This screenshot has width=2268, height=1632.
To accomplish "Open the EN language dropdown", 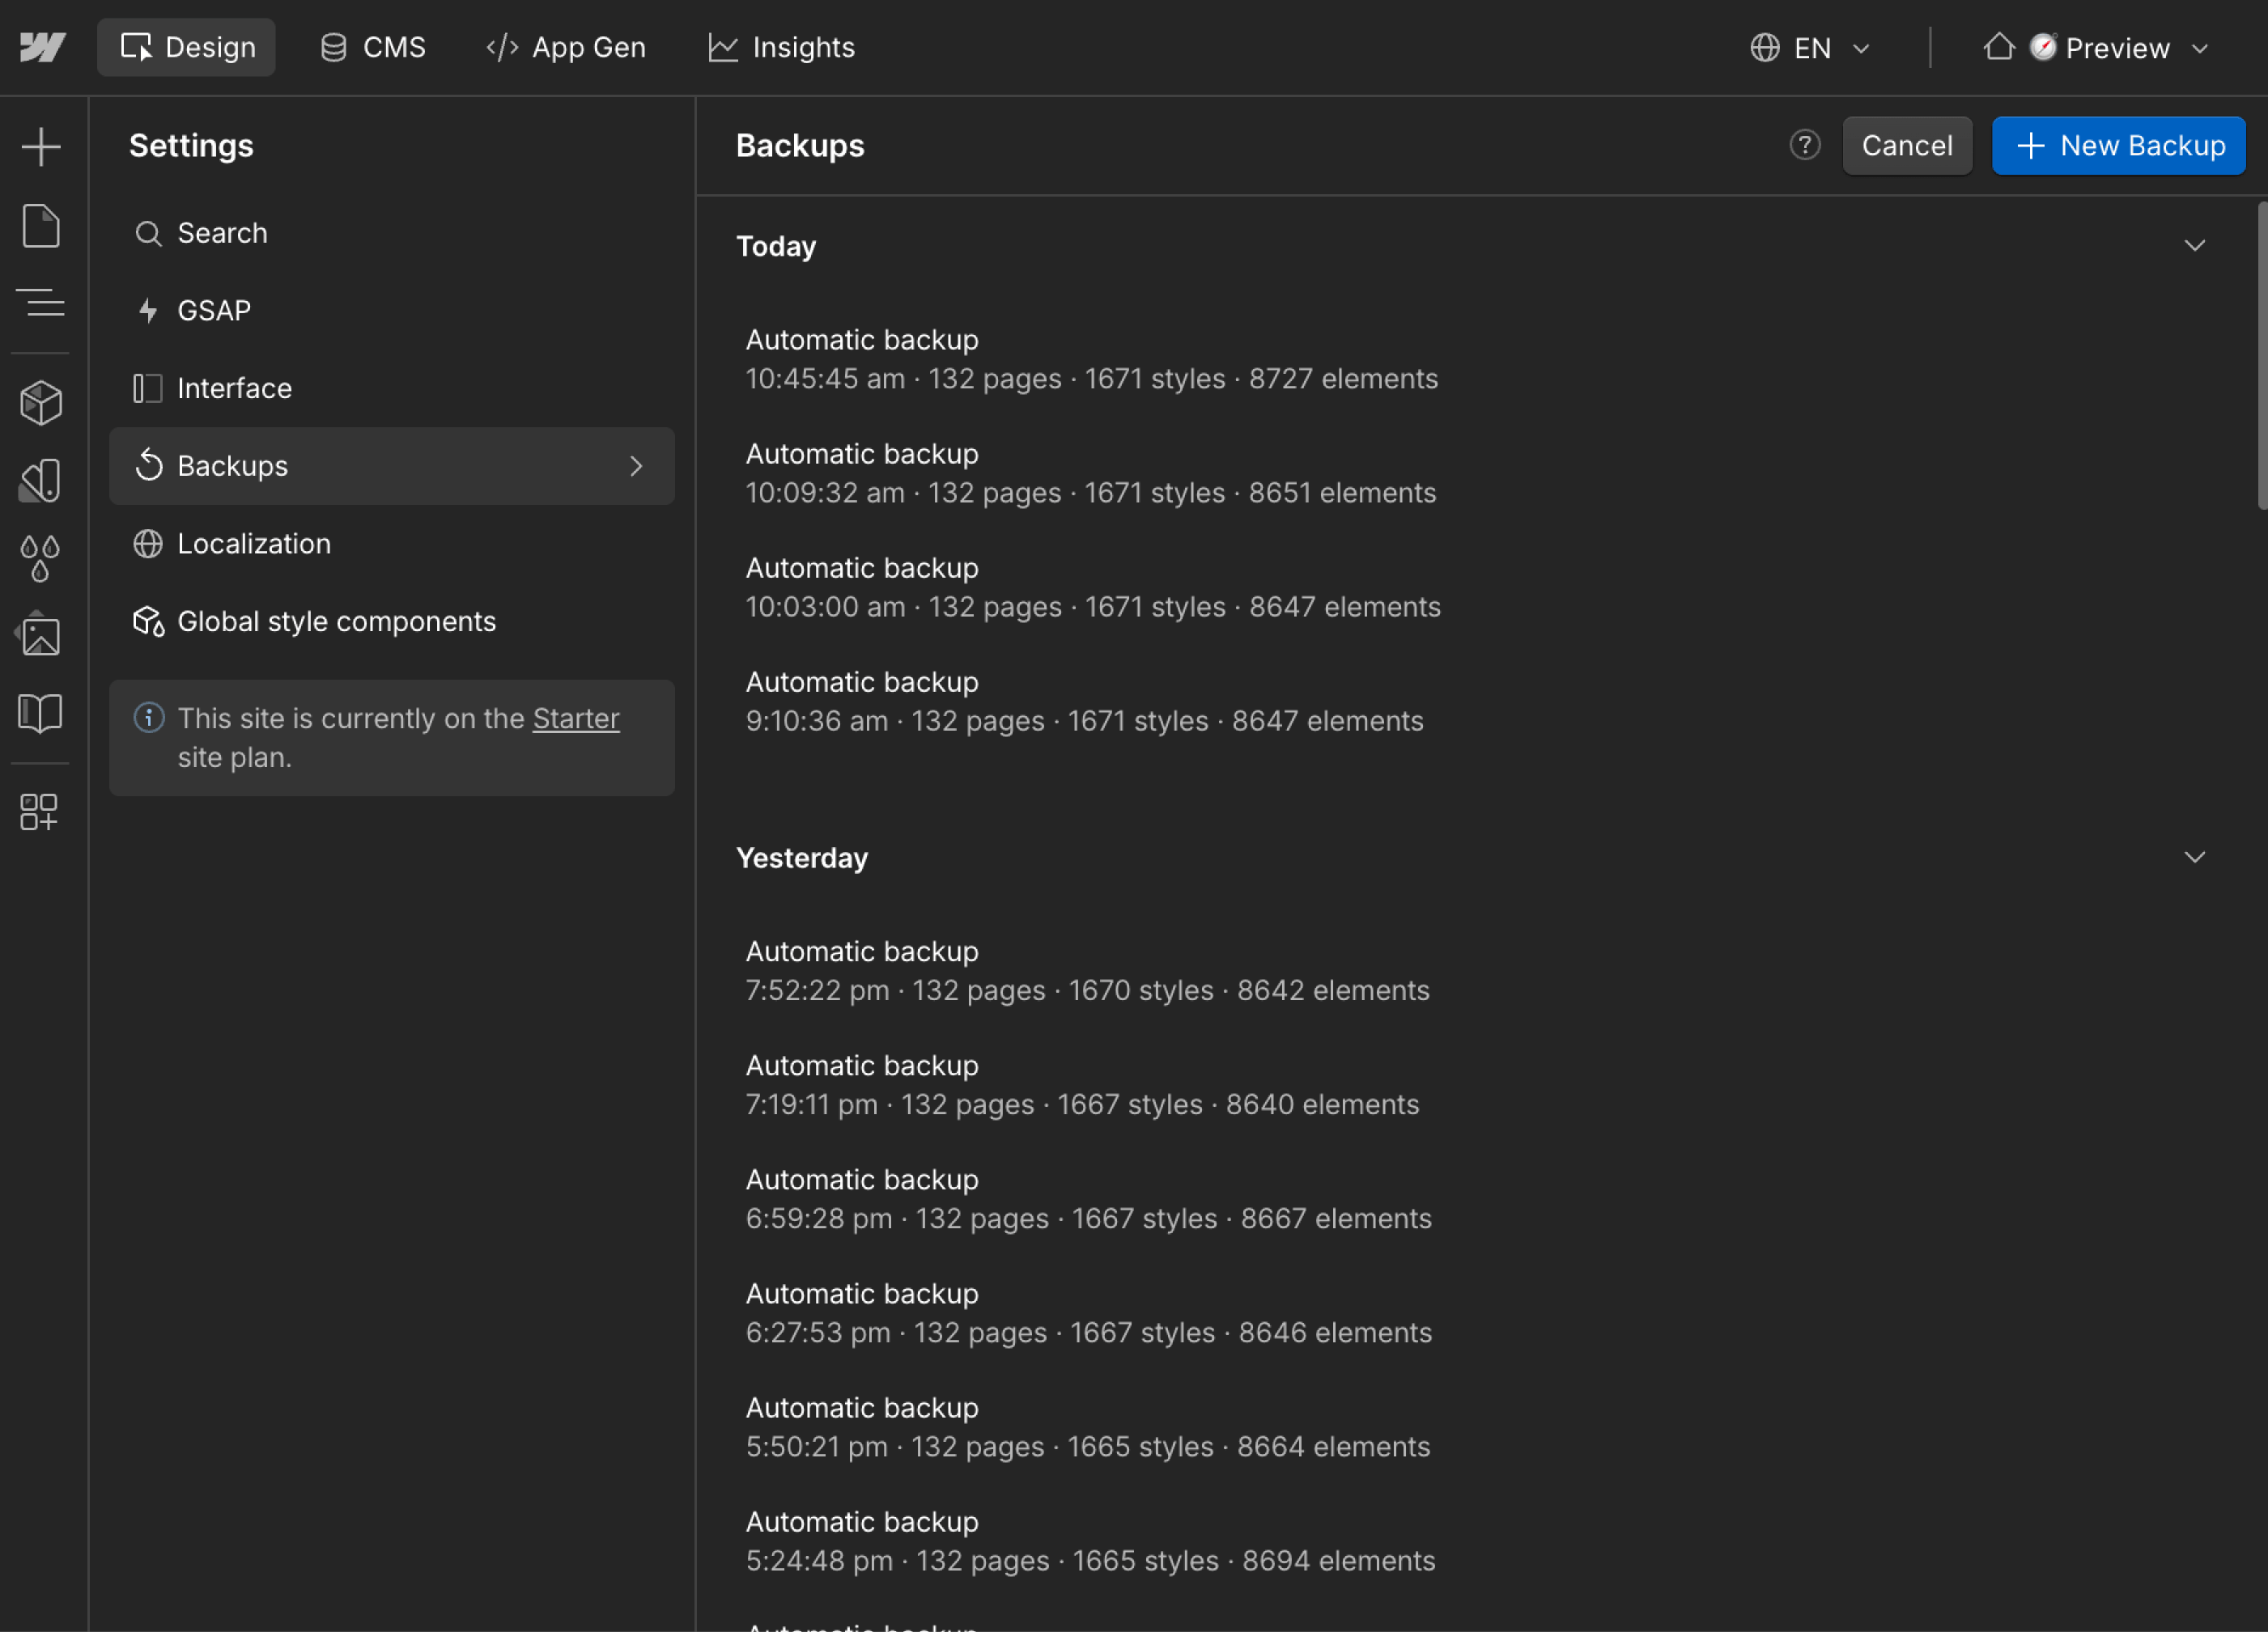I will click(1810, 47).
